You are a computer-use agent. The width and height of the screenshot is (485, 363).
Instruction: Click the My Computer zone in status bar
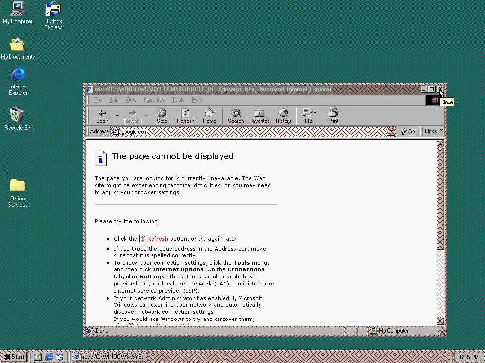394,331
